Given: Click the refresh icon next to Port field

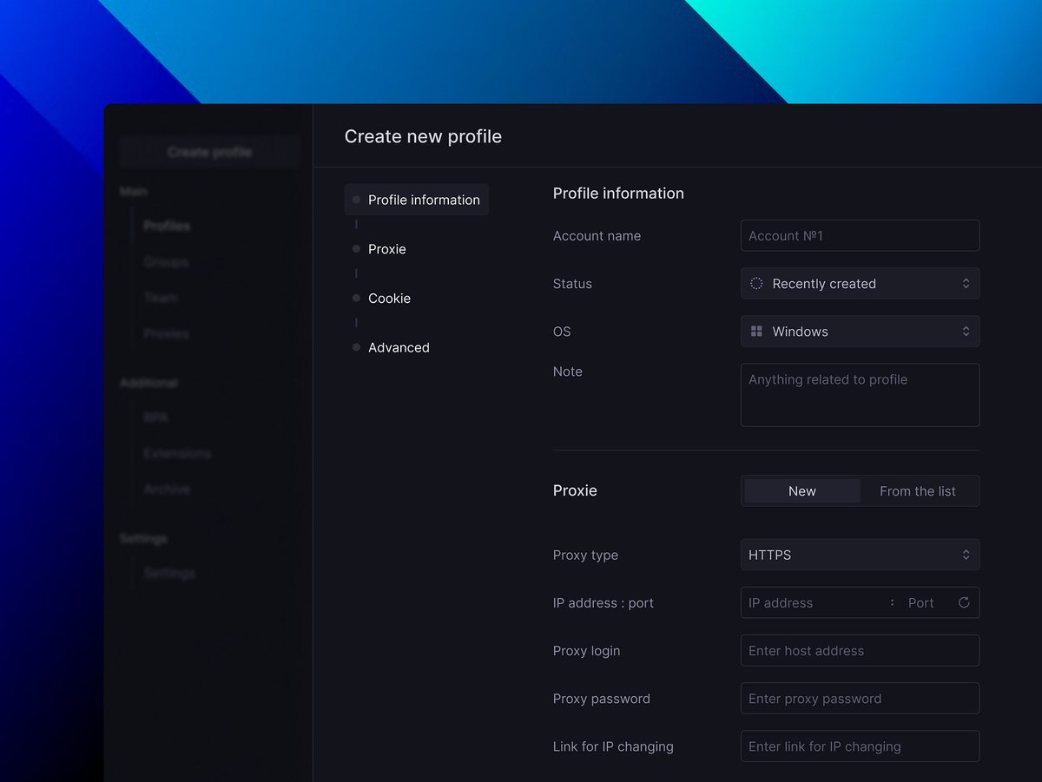Looking at the screenshot, I should [964, 602].
